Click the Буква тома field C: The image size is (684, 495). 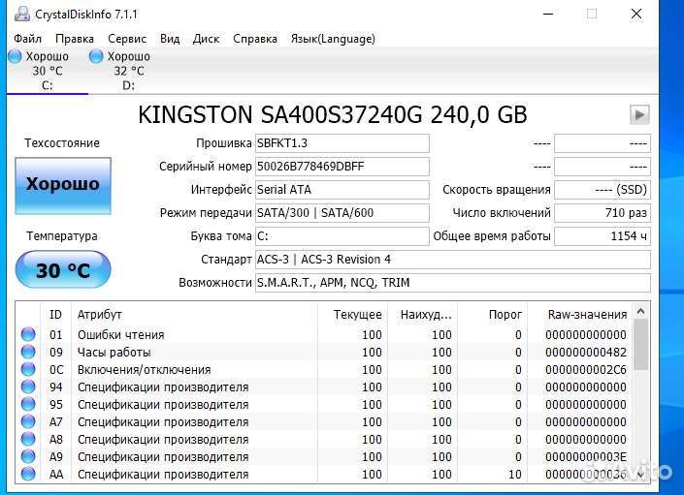pos(342,236)
